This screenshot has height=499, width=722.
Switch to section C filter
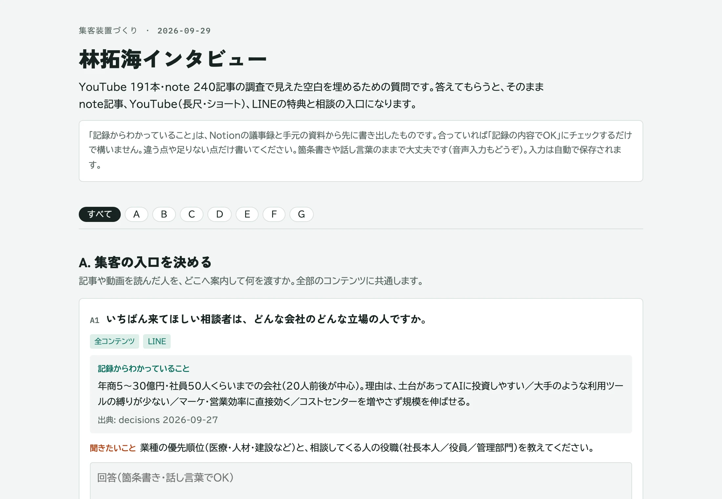tap(192, 214)
